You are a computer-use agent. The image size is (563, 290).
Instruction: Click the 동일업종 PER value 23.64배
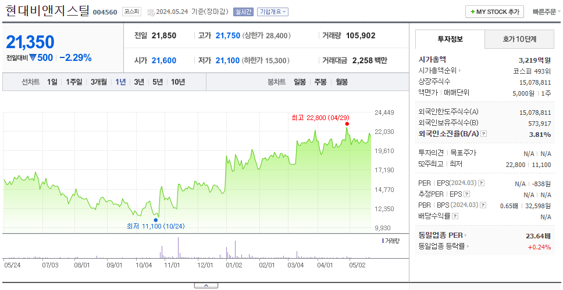pos(538,235)
